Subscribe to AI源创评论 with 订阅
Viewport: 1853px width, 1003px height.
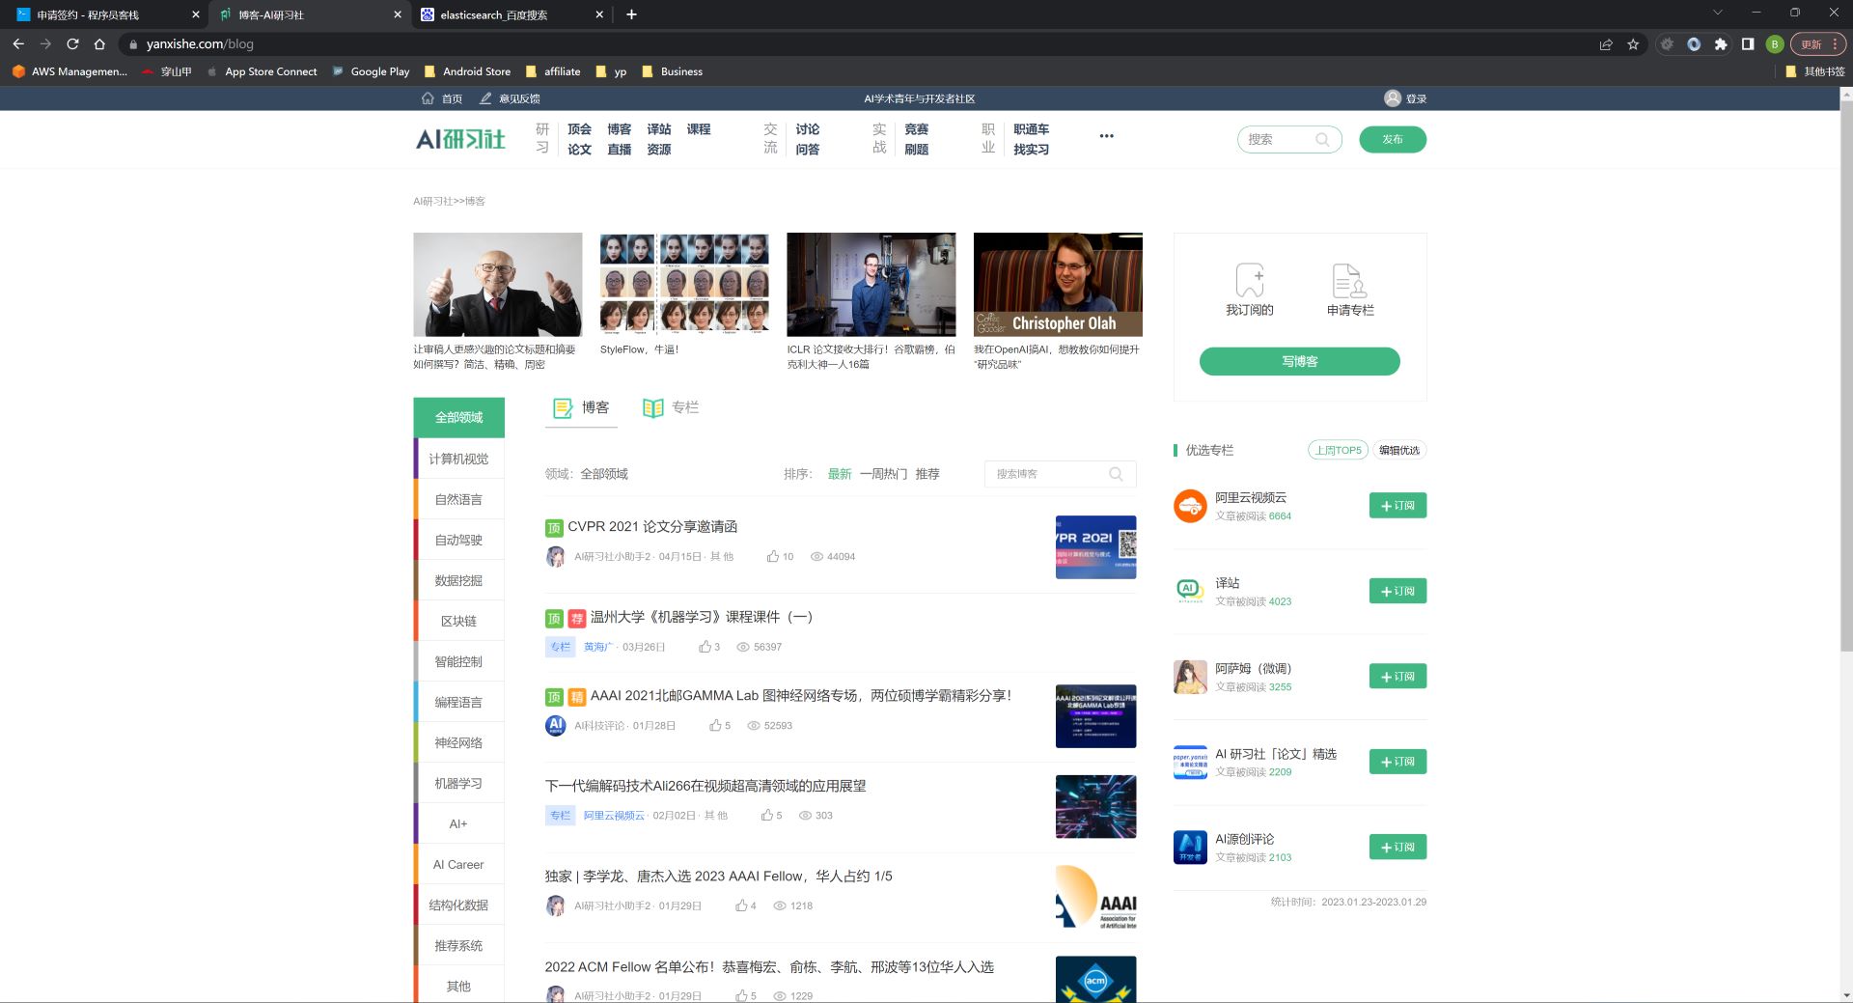(x=1397, y=848)
